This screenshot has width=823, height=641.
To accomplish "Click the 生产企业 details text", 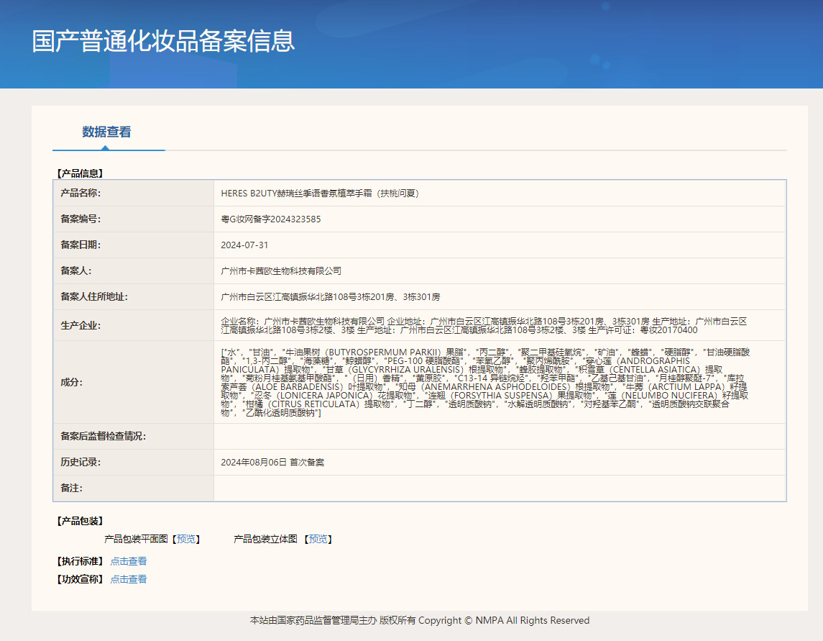I will [483, 325].
